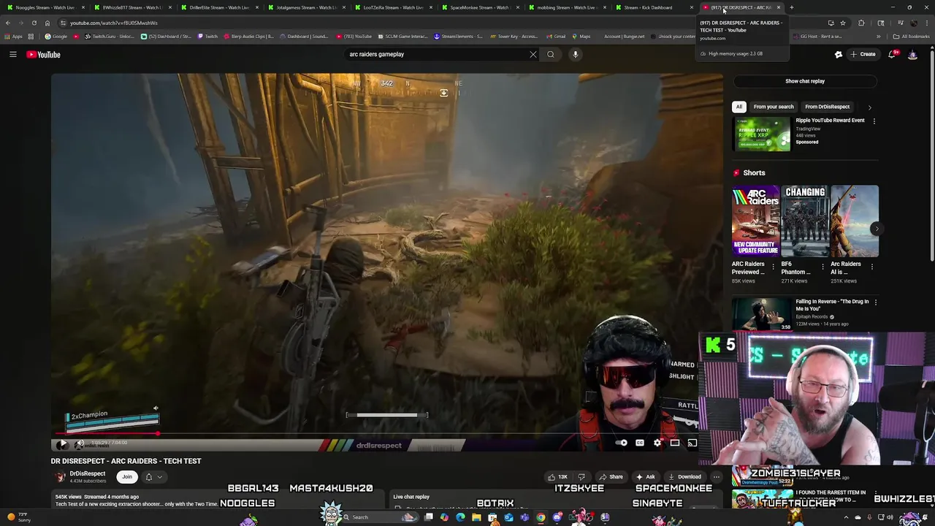Select the All filter chip

(739, 107)
